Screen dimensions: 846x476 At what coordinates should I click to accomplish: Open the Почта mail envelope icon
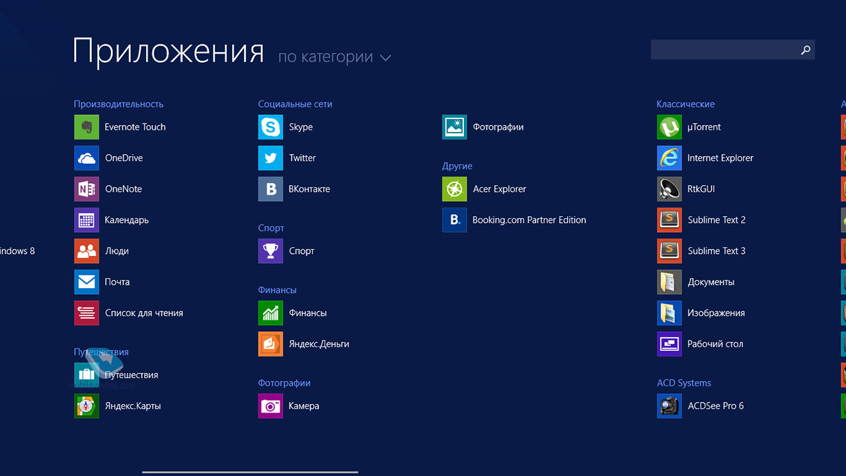pyautogui.click(x=87, y=282)
